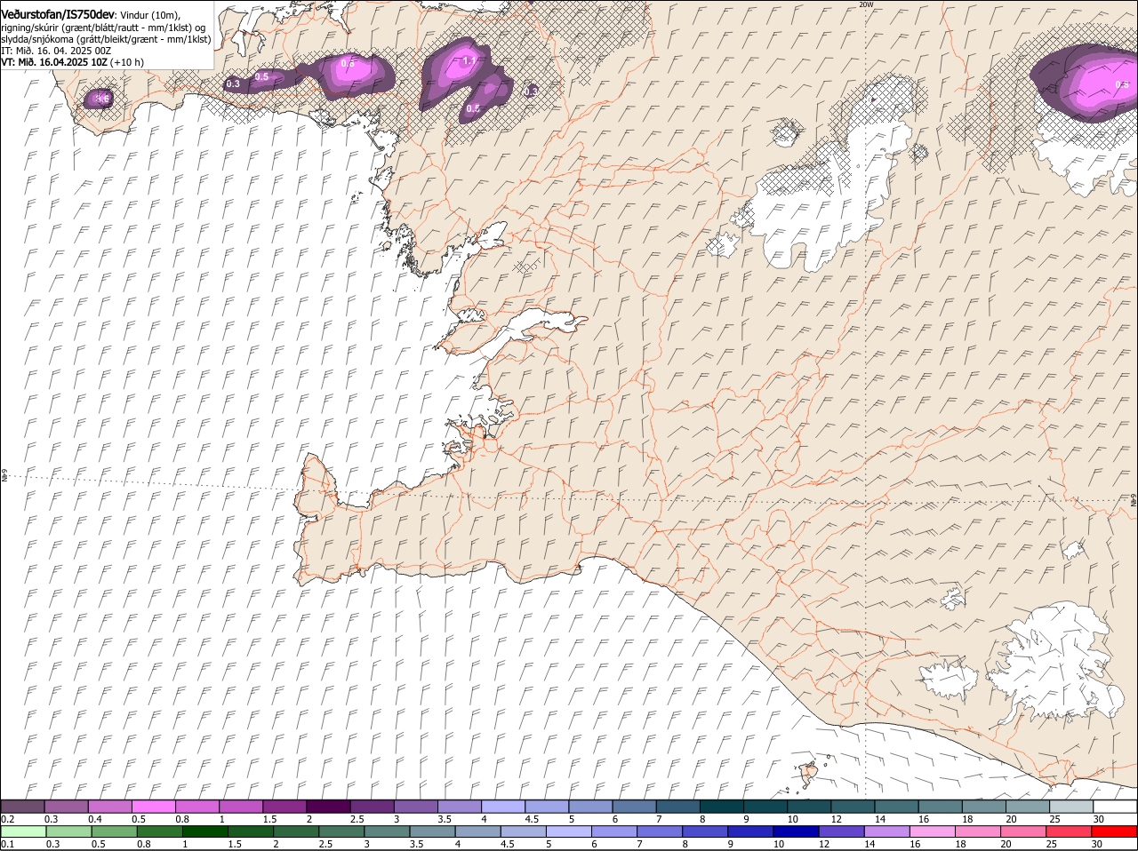Click the 64N latitude label on the right edge
1138x851 pixels.
pyautogui.click(x=1134, y=500)
